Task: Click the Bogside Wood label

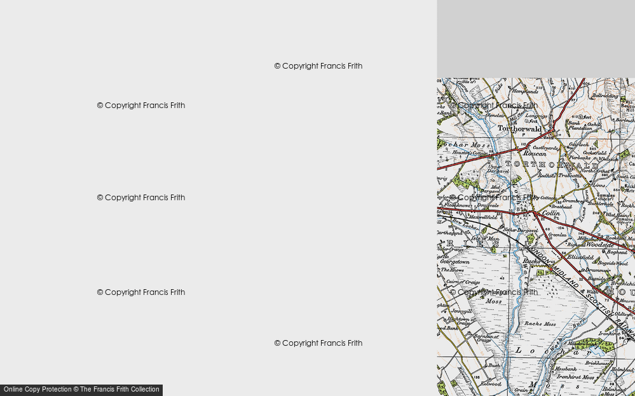Action: point(613,263)
